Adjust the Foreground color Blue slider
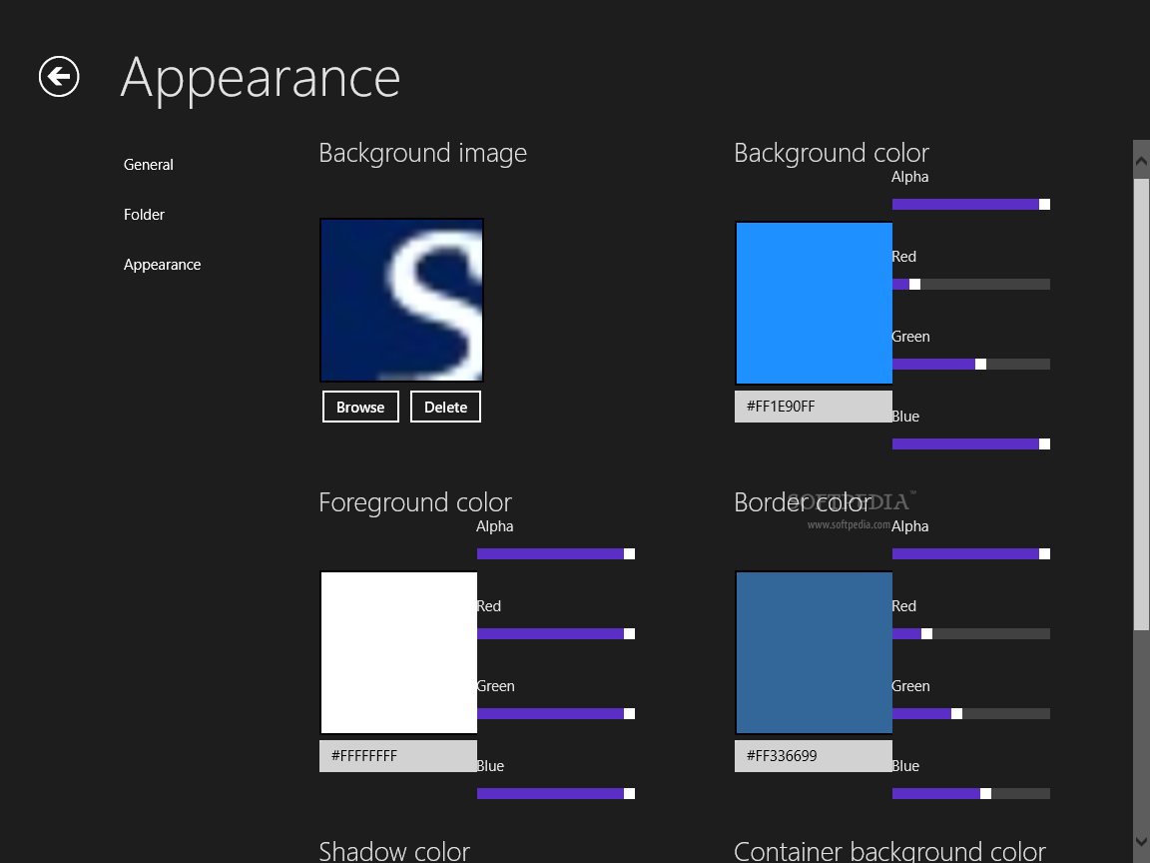The image size is (1150, 863). [556, 793]
